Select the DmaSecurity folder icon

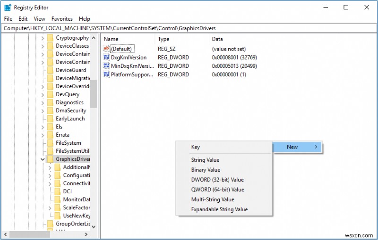click(x=50, y=111)
